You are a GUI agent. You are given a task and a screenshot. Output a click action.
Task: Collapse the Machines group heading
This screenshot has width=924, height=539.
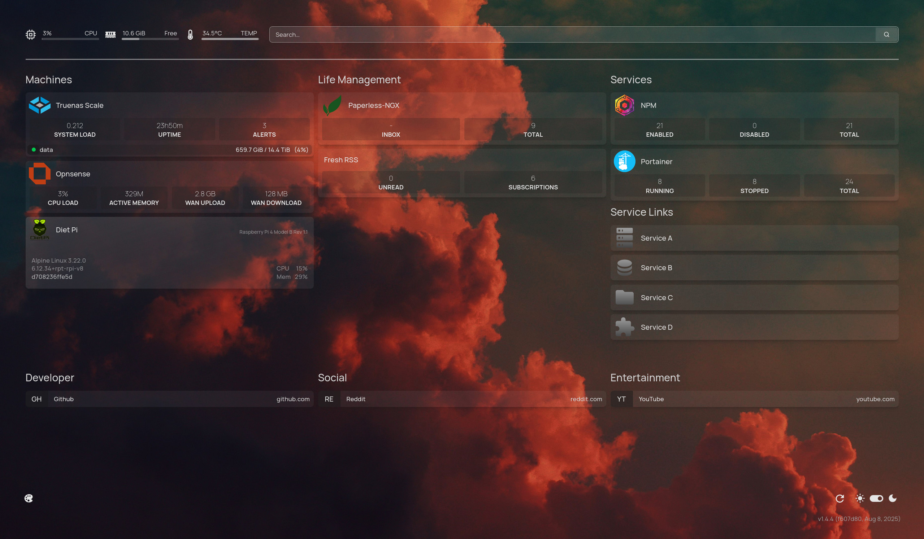(48, 79)
